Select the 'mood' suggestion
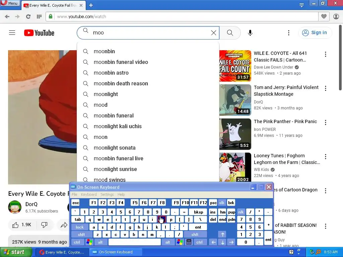 (148, 105)
